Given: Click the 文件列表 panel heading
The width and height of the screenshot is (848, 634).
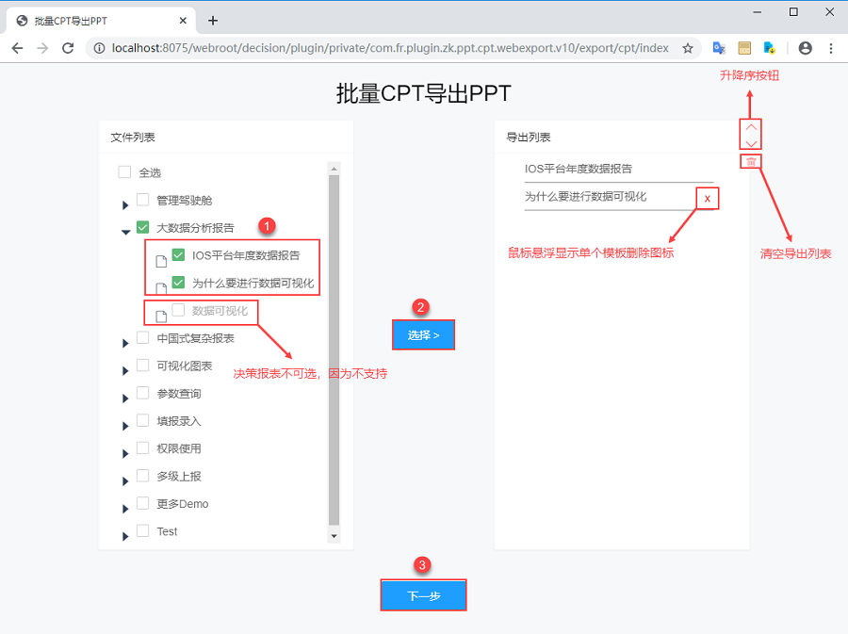Looking at the screenshot, I should 133,138.
